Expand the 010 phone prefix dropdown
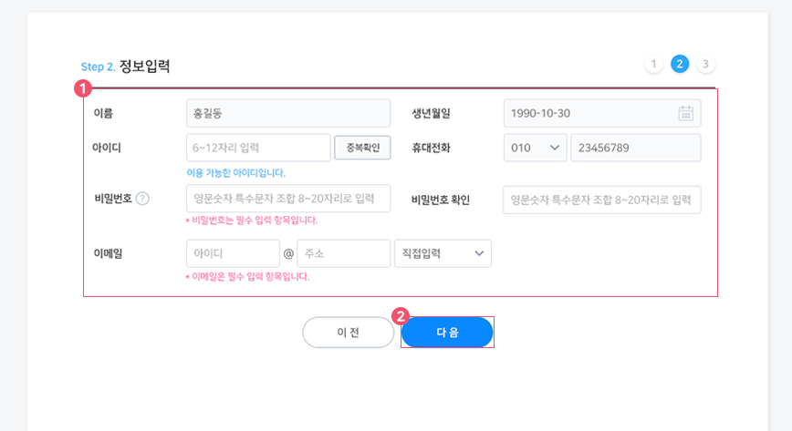 pos(535,148)
